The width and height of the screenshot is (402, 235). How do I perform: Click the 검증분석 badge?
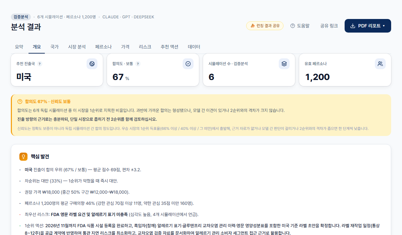[21, 17]
